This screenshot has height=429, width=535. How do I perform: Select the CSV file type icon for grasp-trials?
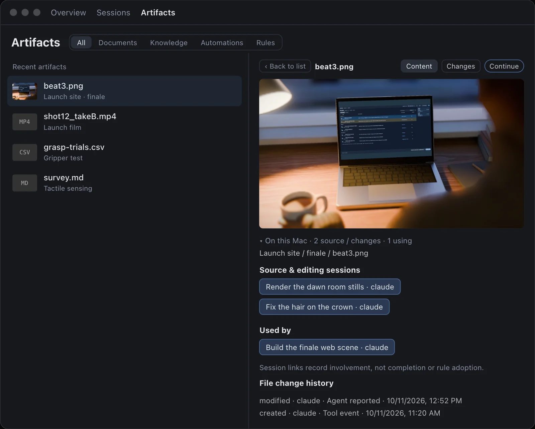pyautogui.click(x=25, y=152)
